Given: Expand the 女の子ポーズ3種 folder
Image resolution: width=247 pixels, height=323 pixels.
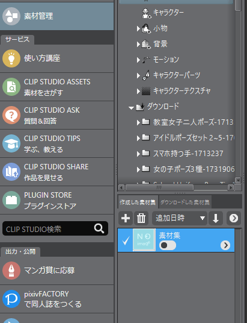Looking at the screenshot, I should point(138,169).
